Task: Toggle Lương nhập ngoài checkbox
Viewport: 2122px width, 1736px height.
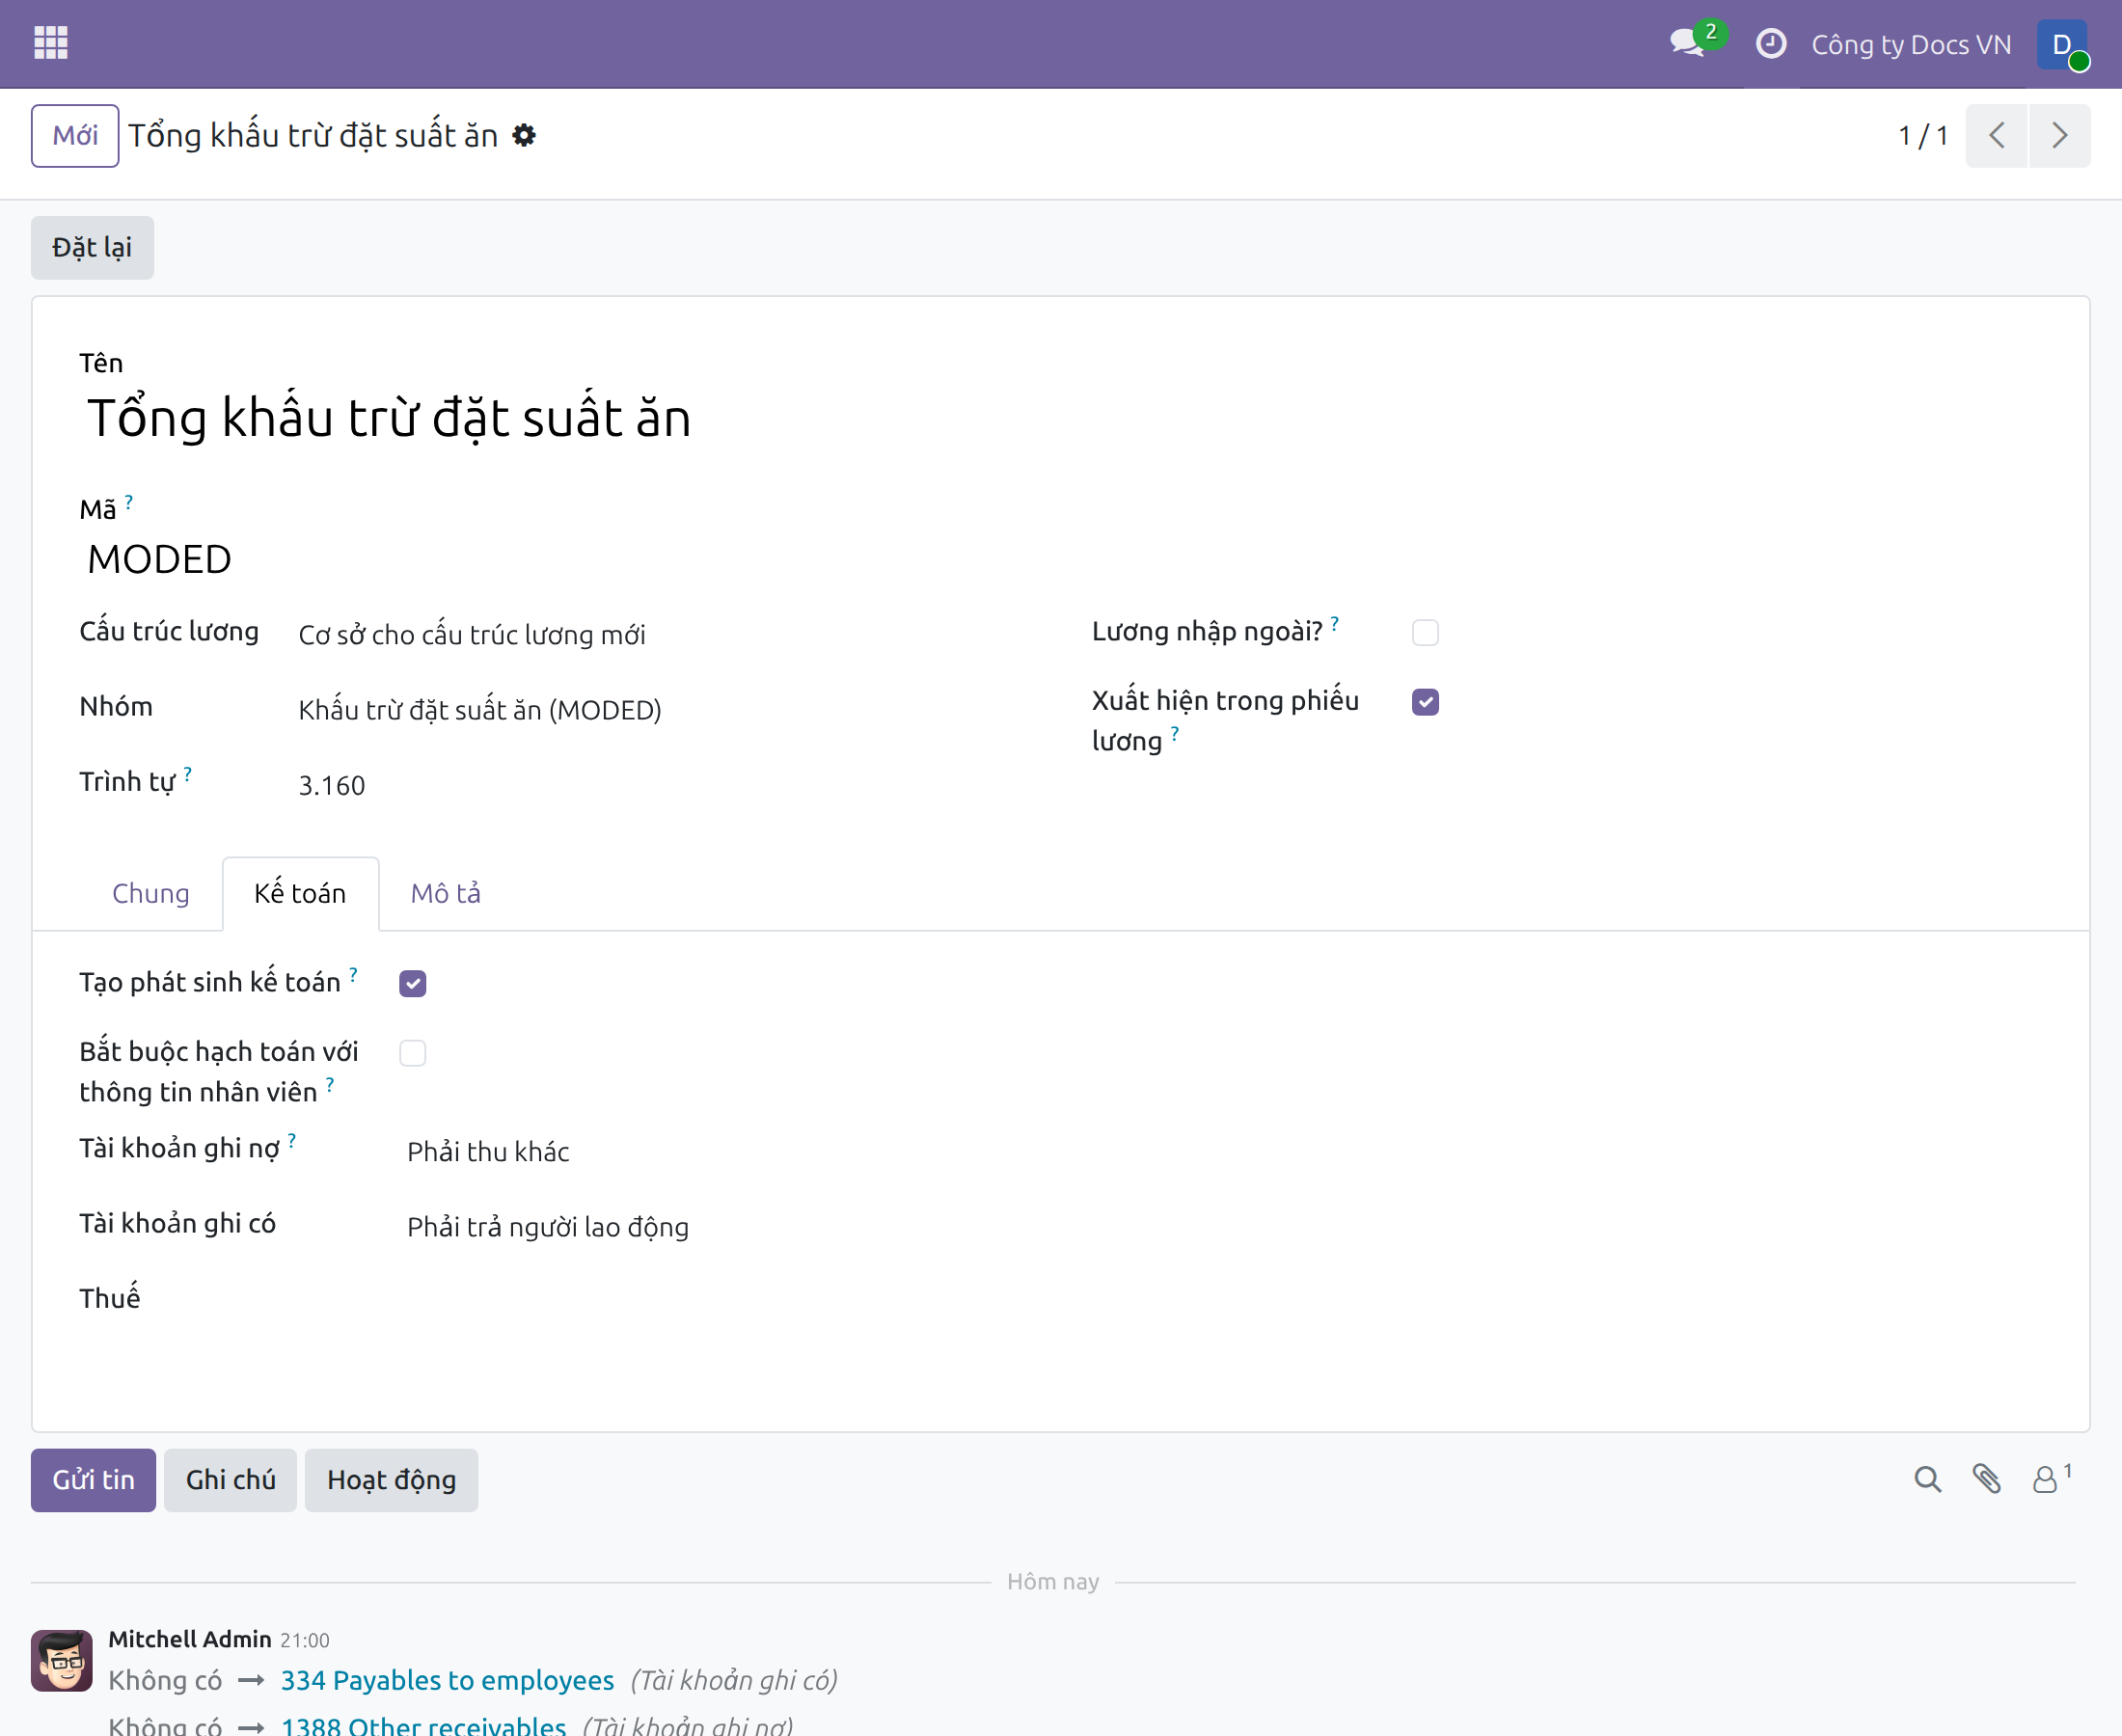Action: 1425,632
